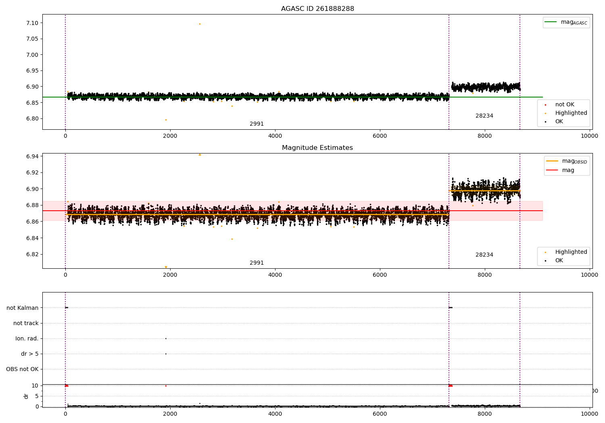Image resolution: width=605 pixels, height=423 pixels.
Task: Click the 6.80 tick label on top plot
Action: 32,118
